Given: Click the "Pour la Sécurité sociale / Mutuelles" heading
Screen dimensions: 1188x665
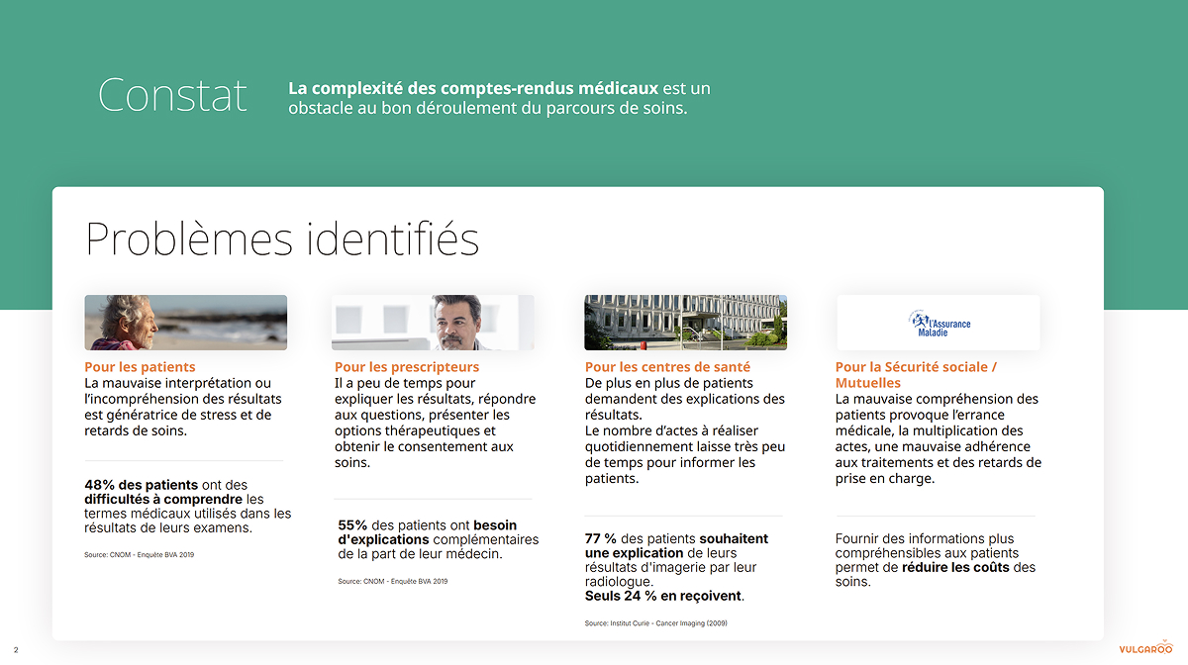Looking at the screenshot, I should (x=915, y=375).
